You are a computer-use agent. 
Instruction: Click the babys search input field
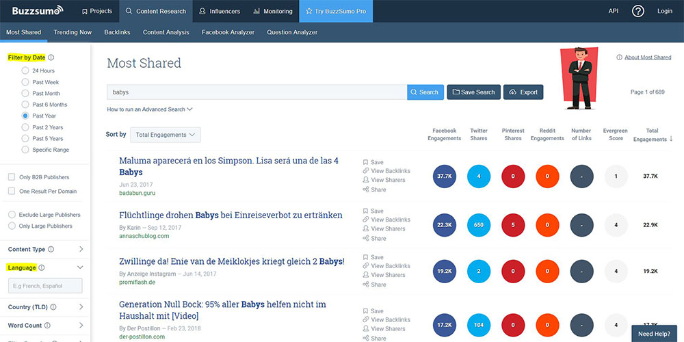click(257, 92)
